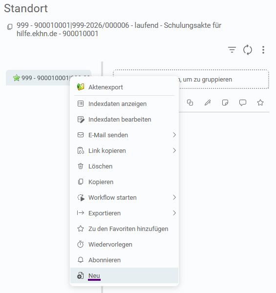Image resolution: width=276 pixels, height=293 pixels.
Task: Click the play icon beside Workflow starten
Action: [x=81, y=197]
